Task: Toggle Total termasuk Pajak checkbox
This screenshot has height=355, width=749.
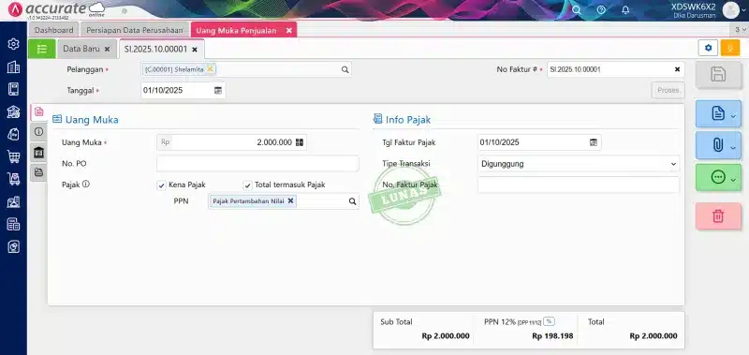Action: [247, 185]
